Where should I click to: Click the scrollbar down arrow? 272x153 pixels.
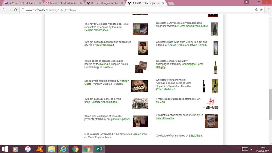270,143
